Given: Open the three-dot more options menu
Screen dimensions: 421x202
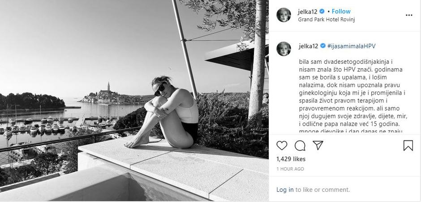Looking at the screenshot, I should click(x=409, y=15).
